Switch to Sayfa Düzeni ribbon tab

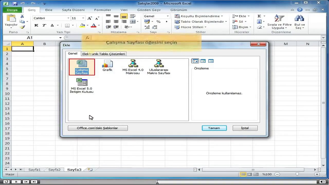(x=73, y=10)
